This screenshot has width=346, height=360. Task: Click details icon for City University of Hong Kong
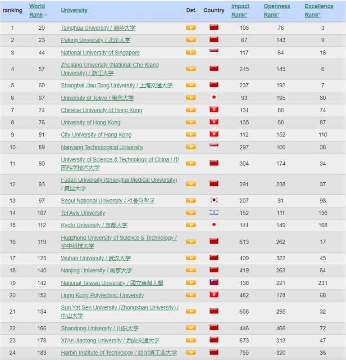pyautogui.click(x=191, y=134)
